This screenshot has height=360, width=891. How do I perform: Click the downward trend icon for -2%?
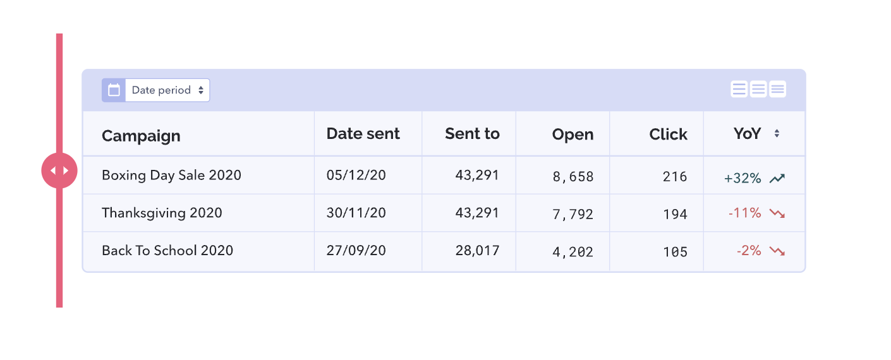coord(777,251)
